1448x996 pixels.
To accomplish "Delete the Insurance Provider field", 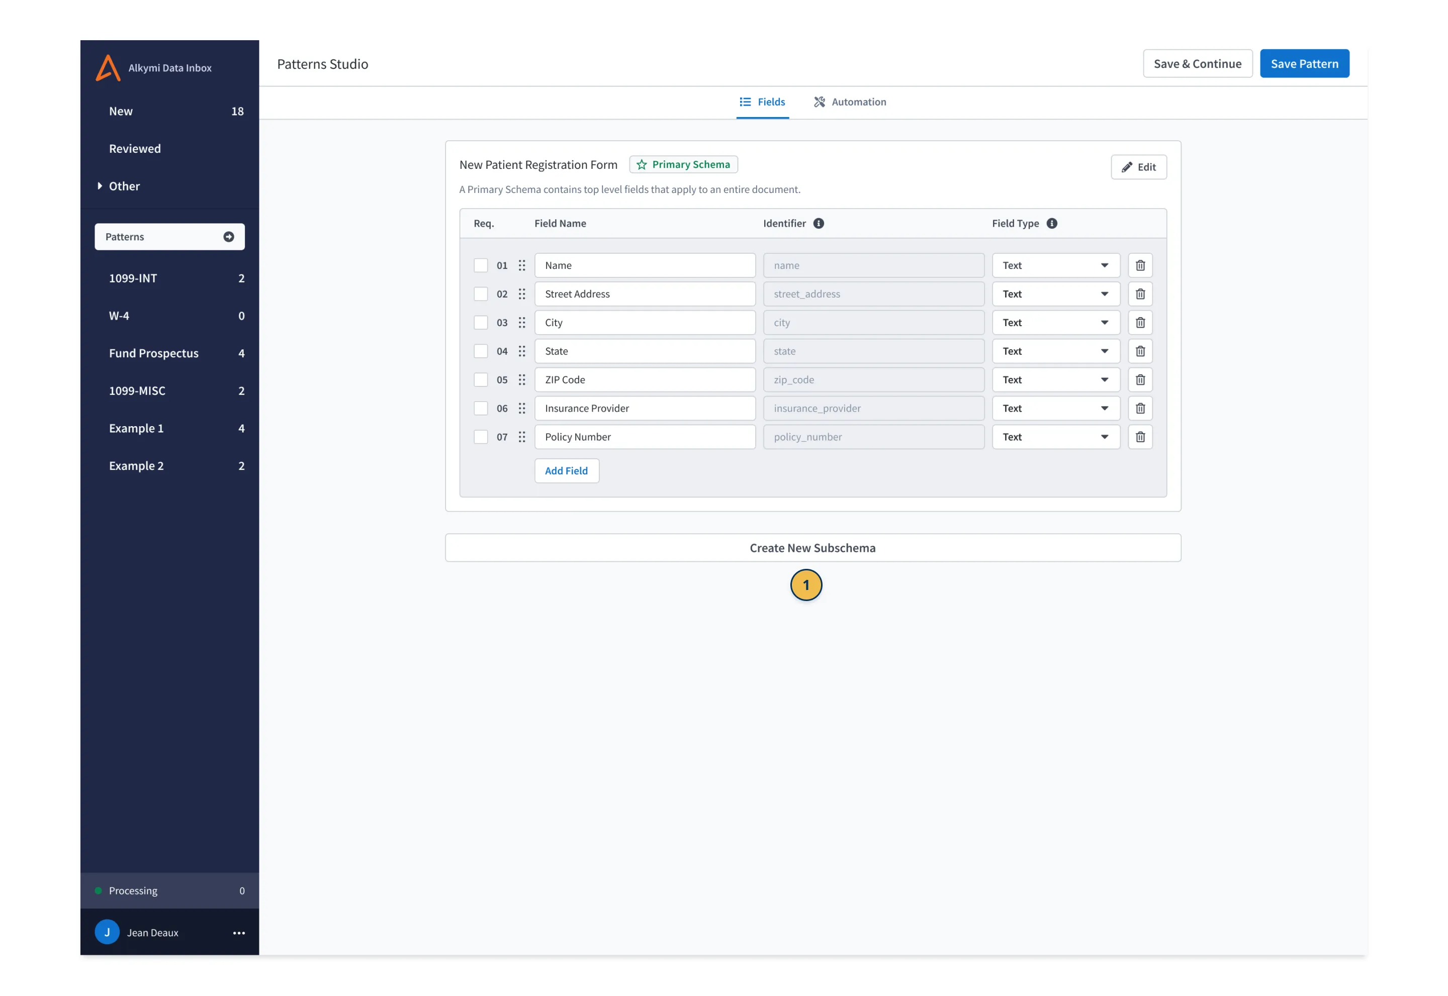I will [1139, 408].
